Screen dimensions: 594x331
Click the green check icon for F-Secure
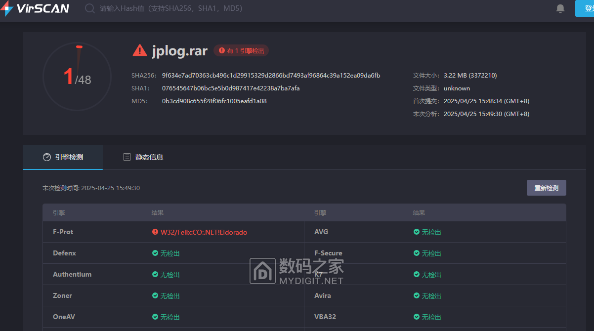[417, 253]
